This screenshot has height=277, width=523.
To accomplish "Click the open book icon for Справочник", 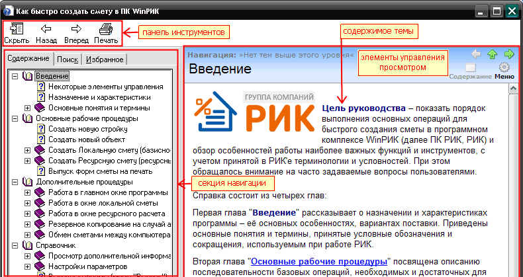I will pos(27,245).
